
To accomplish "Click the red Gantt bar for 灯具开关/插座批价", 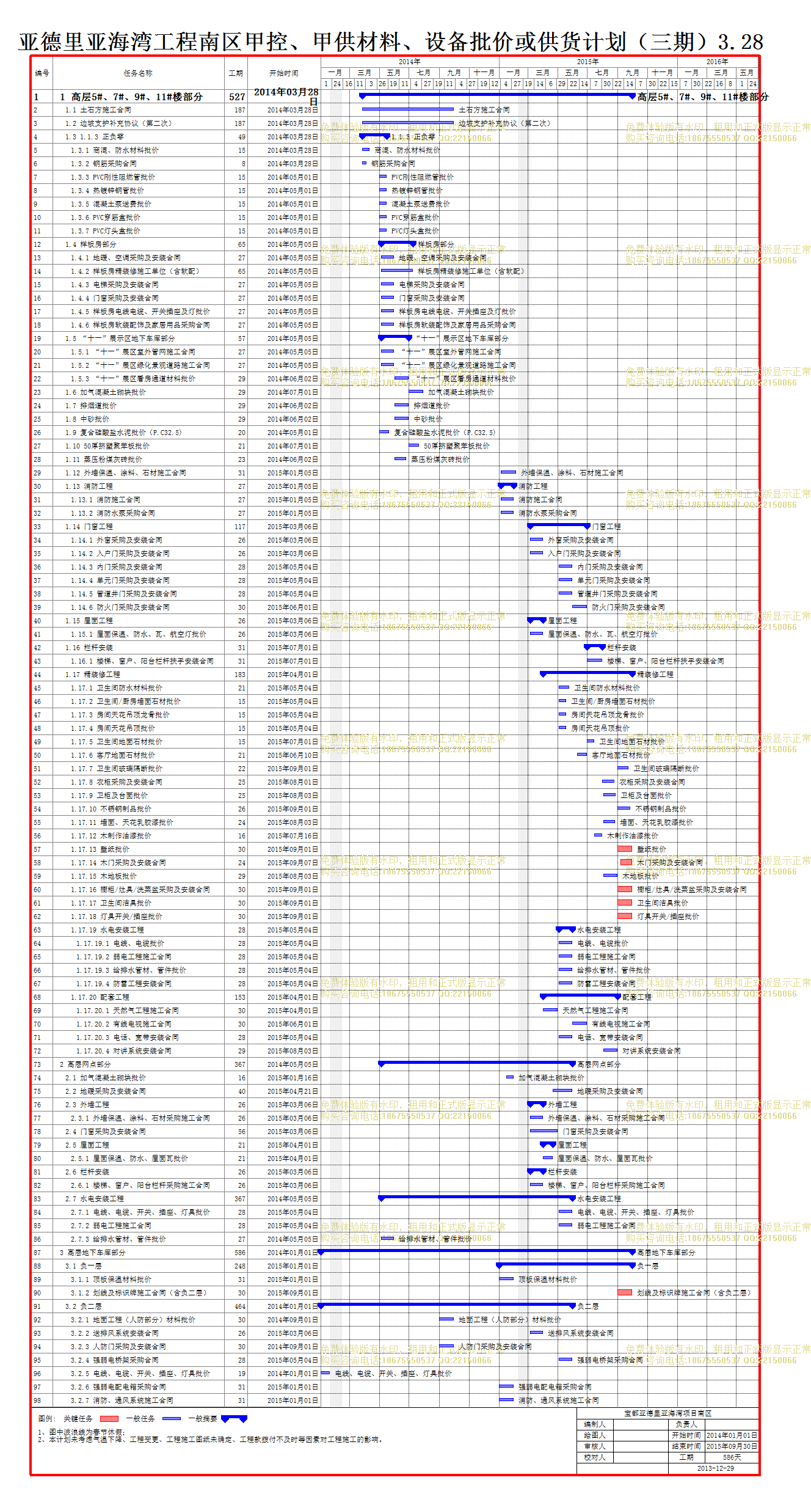I will (625, 916).
